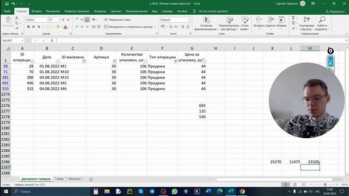The width and height of the screenshot is (349, 196).
Task: Open the font size dropdown
Action: [x=59, y=20]
